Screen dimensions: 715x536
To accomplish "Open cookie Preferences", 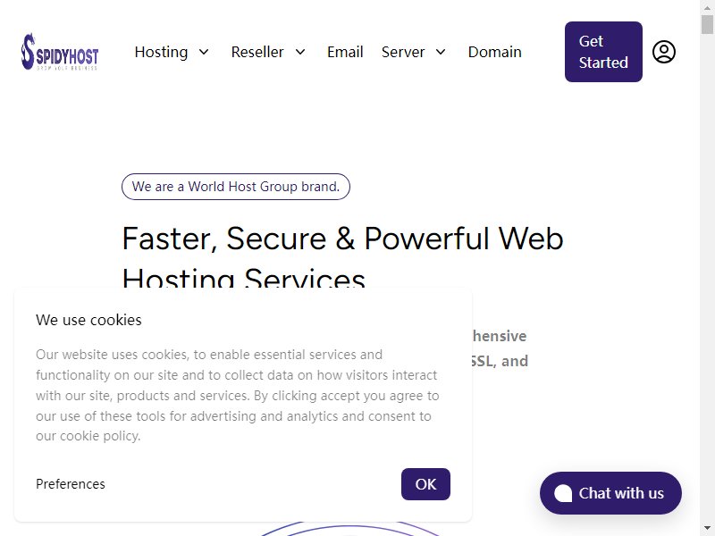I will 71,484.
